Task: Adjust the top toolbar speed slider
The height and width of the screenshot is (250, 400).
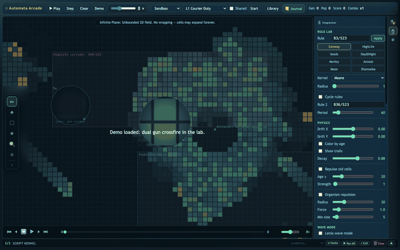Action: (123, 8)
